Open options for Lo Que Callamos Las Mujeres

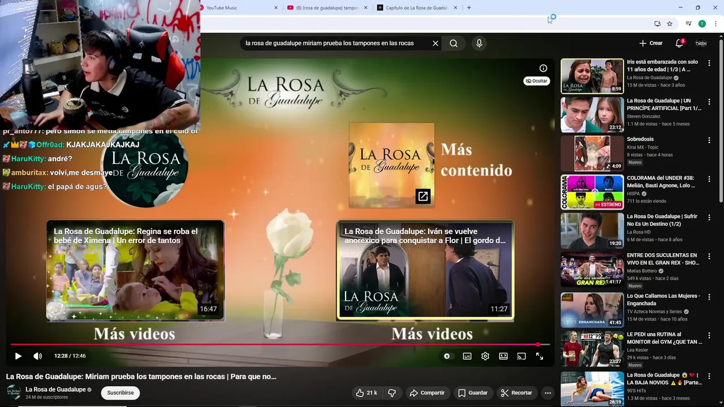pos(709,297)
